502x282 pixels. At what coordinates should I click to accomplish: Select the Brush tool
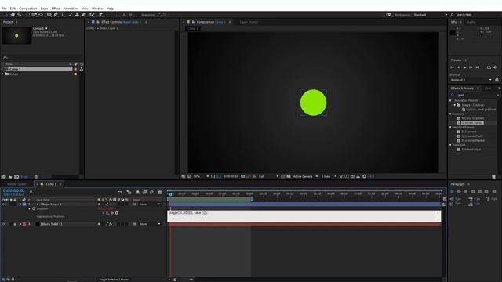point(71,15)
